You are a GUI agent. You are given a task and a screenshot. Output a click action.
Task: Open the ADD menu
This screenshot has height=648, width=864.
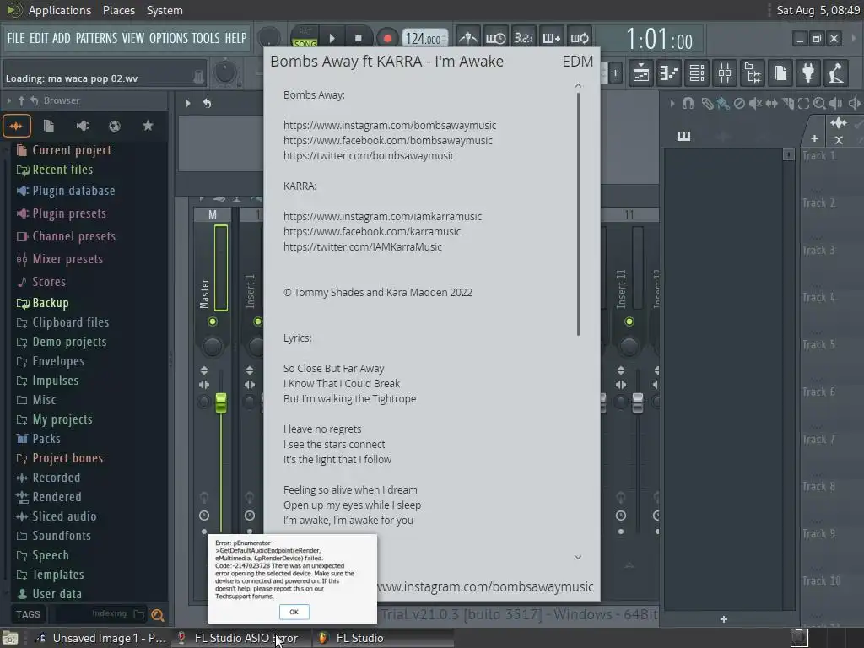61,38
